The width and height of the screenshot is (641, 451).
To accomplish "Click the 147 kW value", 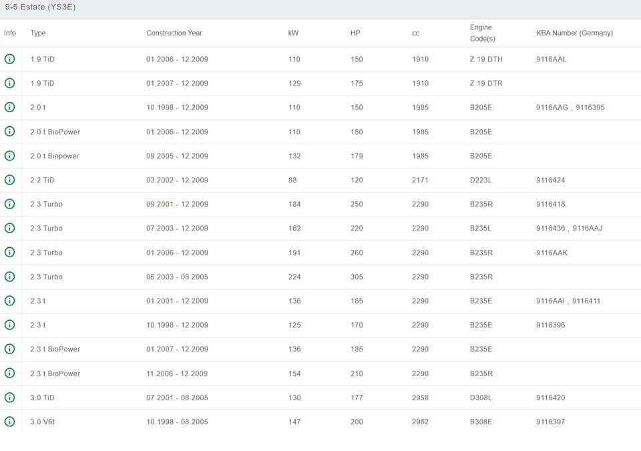I will click(x=294, y=422).
